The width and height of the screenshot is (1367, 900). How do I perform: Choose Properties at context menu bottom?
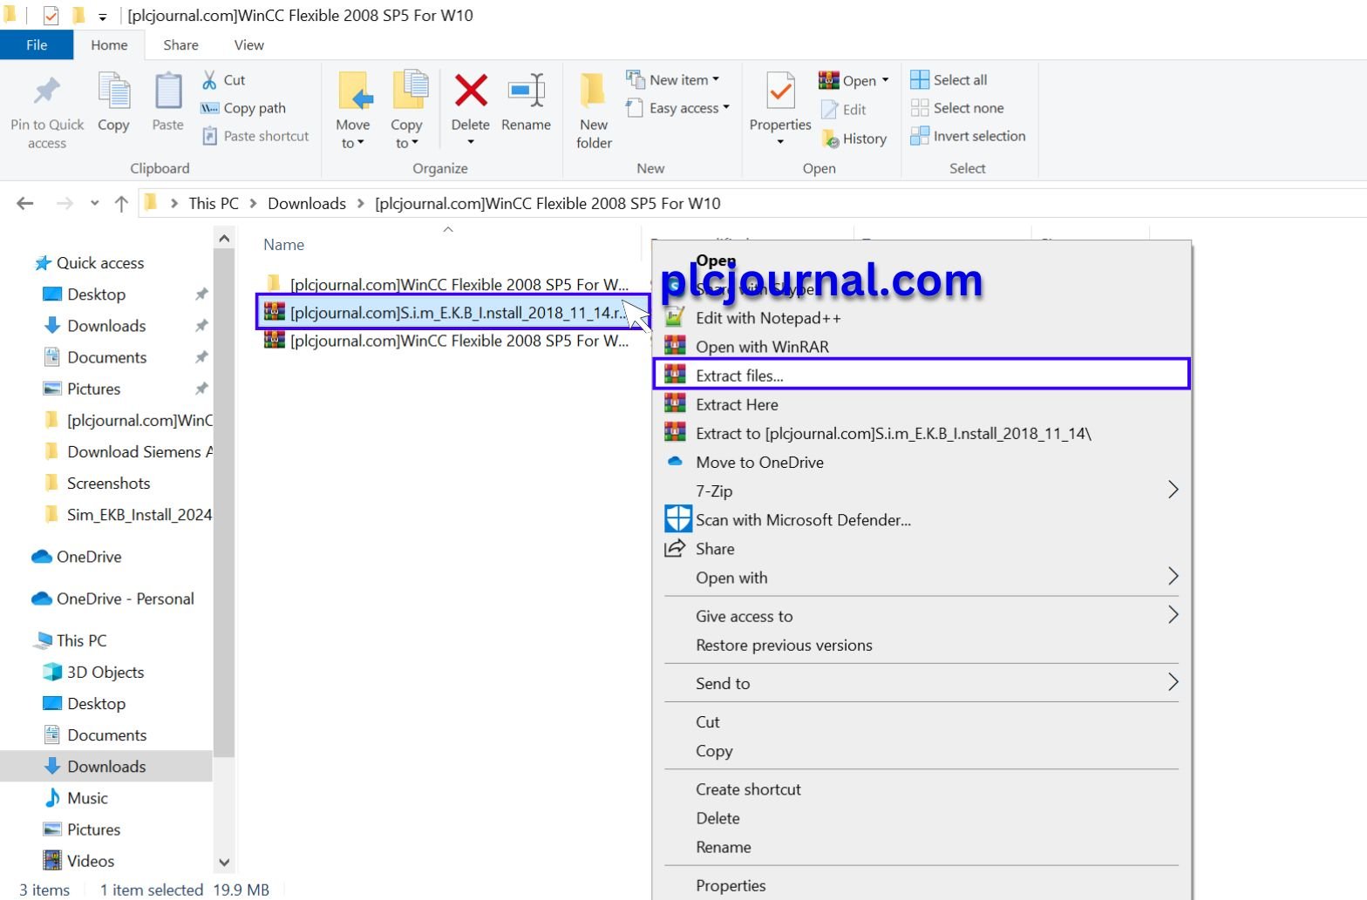coord(922,885)
